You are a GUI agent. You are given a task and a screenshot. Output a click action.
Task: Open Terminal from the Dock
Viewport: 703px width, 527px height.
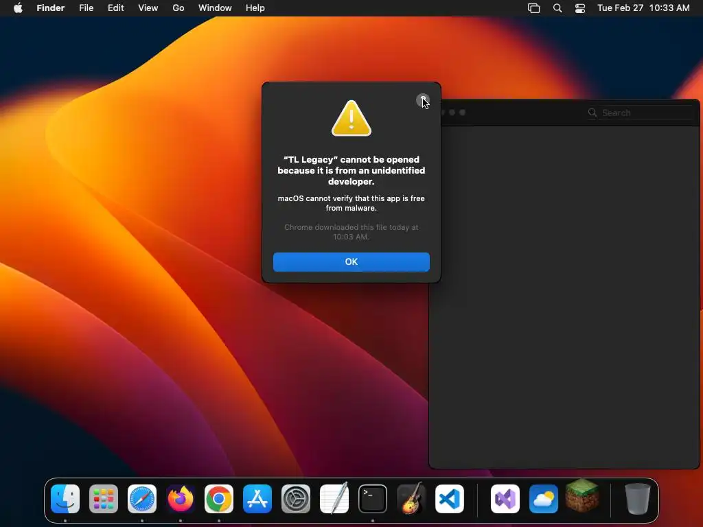[373, 499]
